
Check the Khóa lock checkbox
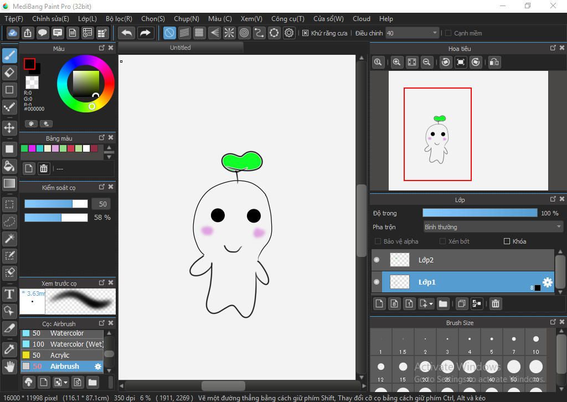click(x=507, y=241)
